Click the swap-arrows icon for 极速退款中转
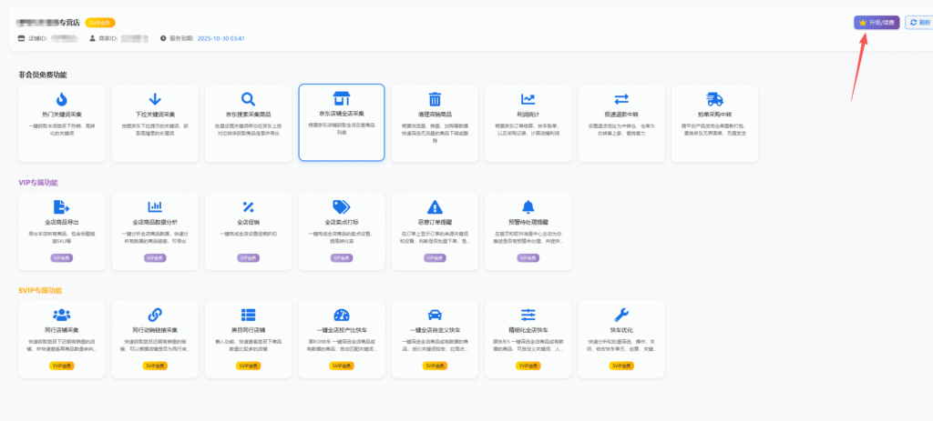 [621, 99]
